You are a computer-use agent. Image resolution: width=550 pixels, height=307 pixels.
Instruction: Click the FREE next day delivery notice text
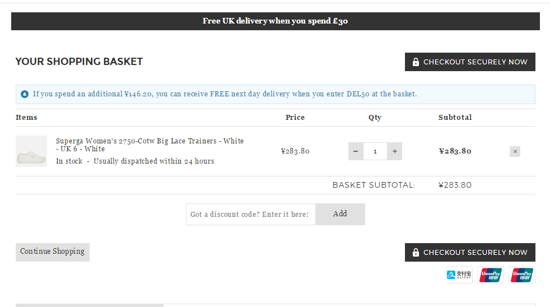(x=225, y=94)
